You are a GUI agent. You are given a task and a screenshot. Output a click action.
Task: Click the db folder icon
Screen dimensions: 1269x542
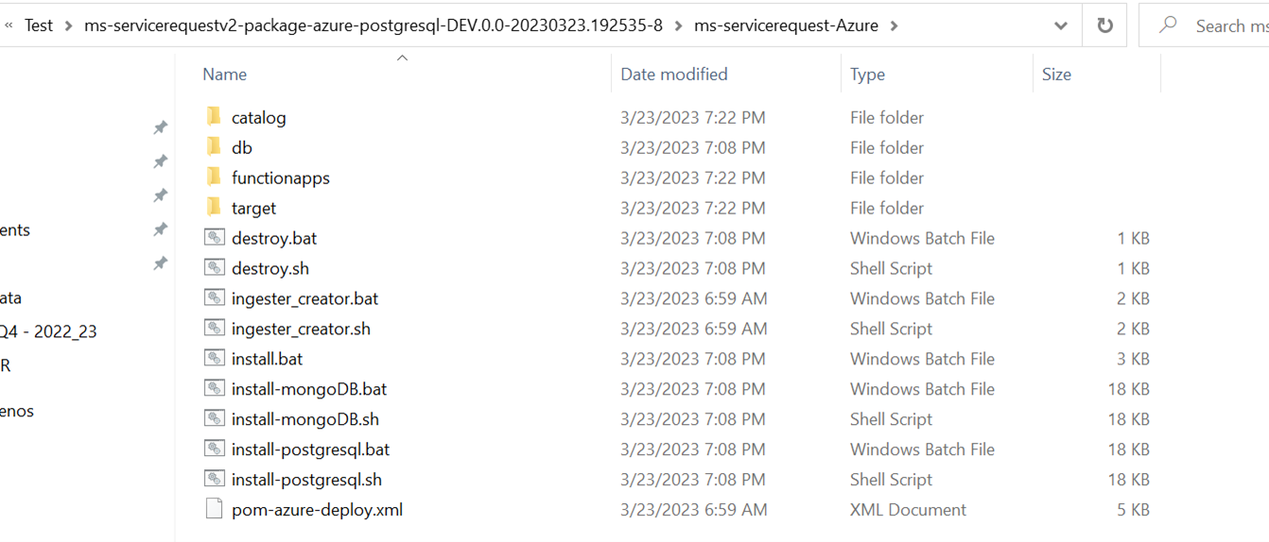click(214, 147)
